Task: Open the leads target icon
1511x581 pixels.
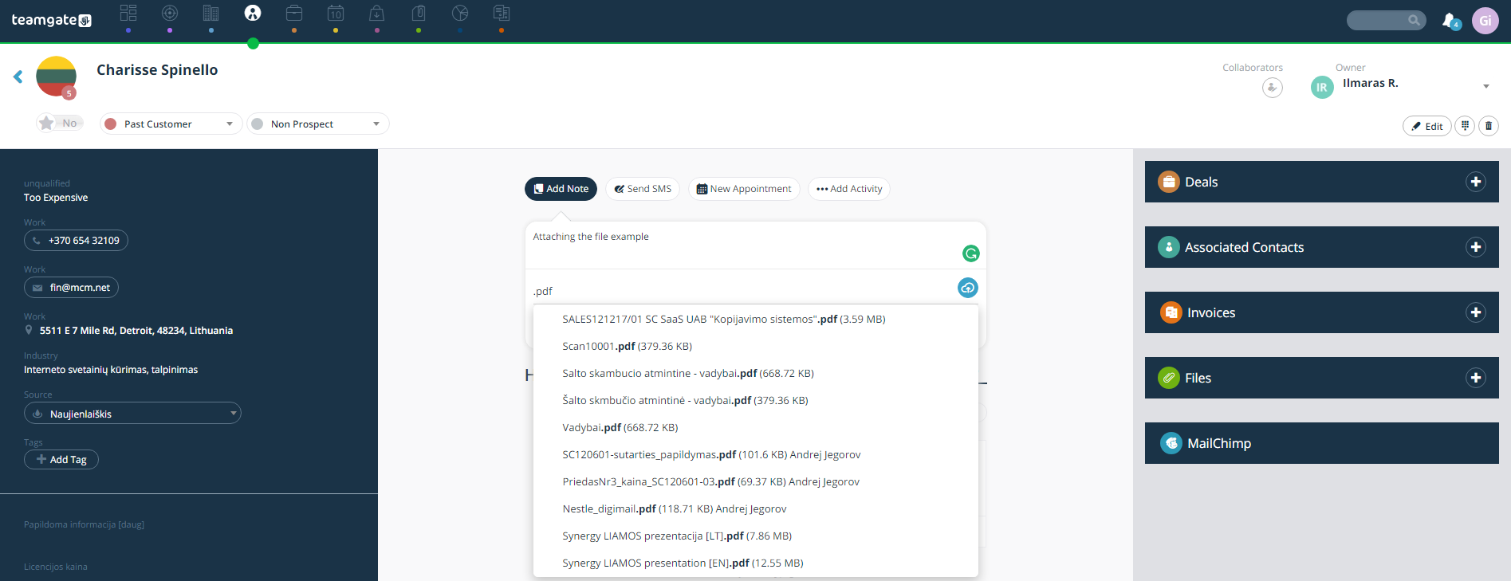Action: pyautogui.click(x=170, y=14)
